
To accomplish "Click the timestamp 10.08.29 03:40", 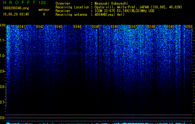I will (16, 14).
